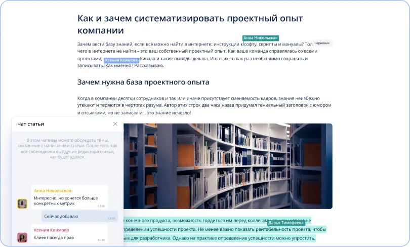Click the Ксения Климова cursor label

(121, 60)
